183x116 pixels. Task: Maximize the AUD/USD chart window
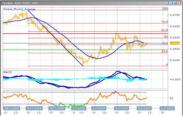175,3
